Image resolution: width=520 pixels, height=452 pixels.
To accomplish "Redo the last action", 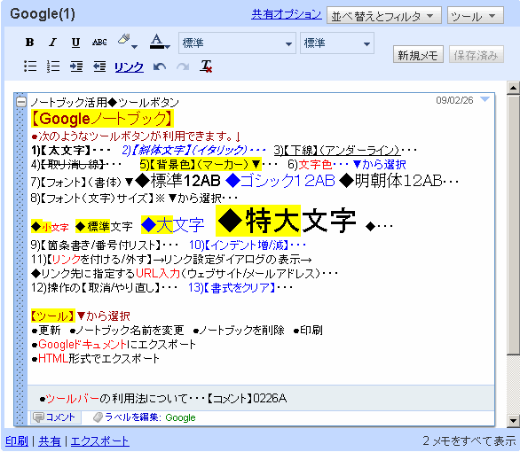I will (x=183, y=66).
